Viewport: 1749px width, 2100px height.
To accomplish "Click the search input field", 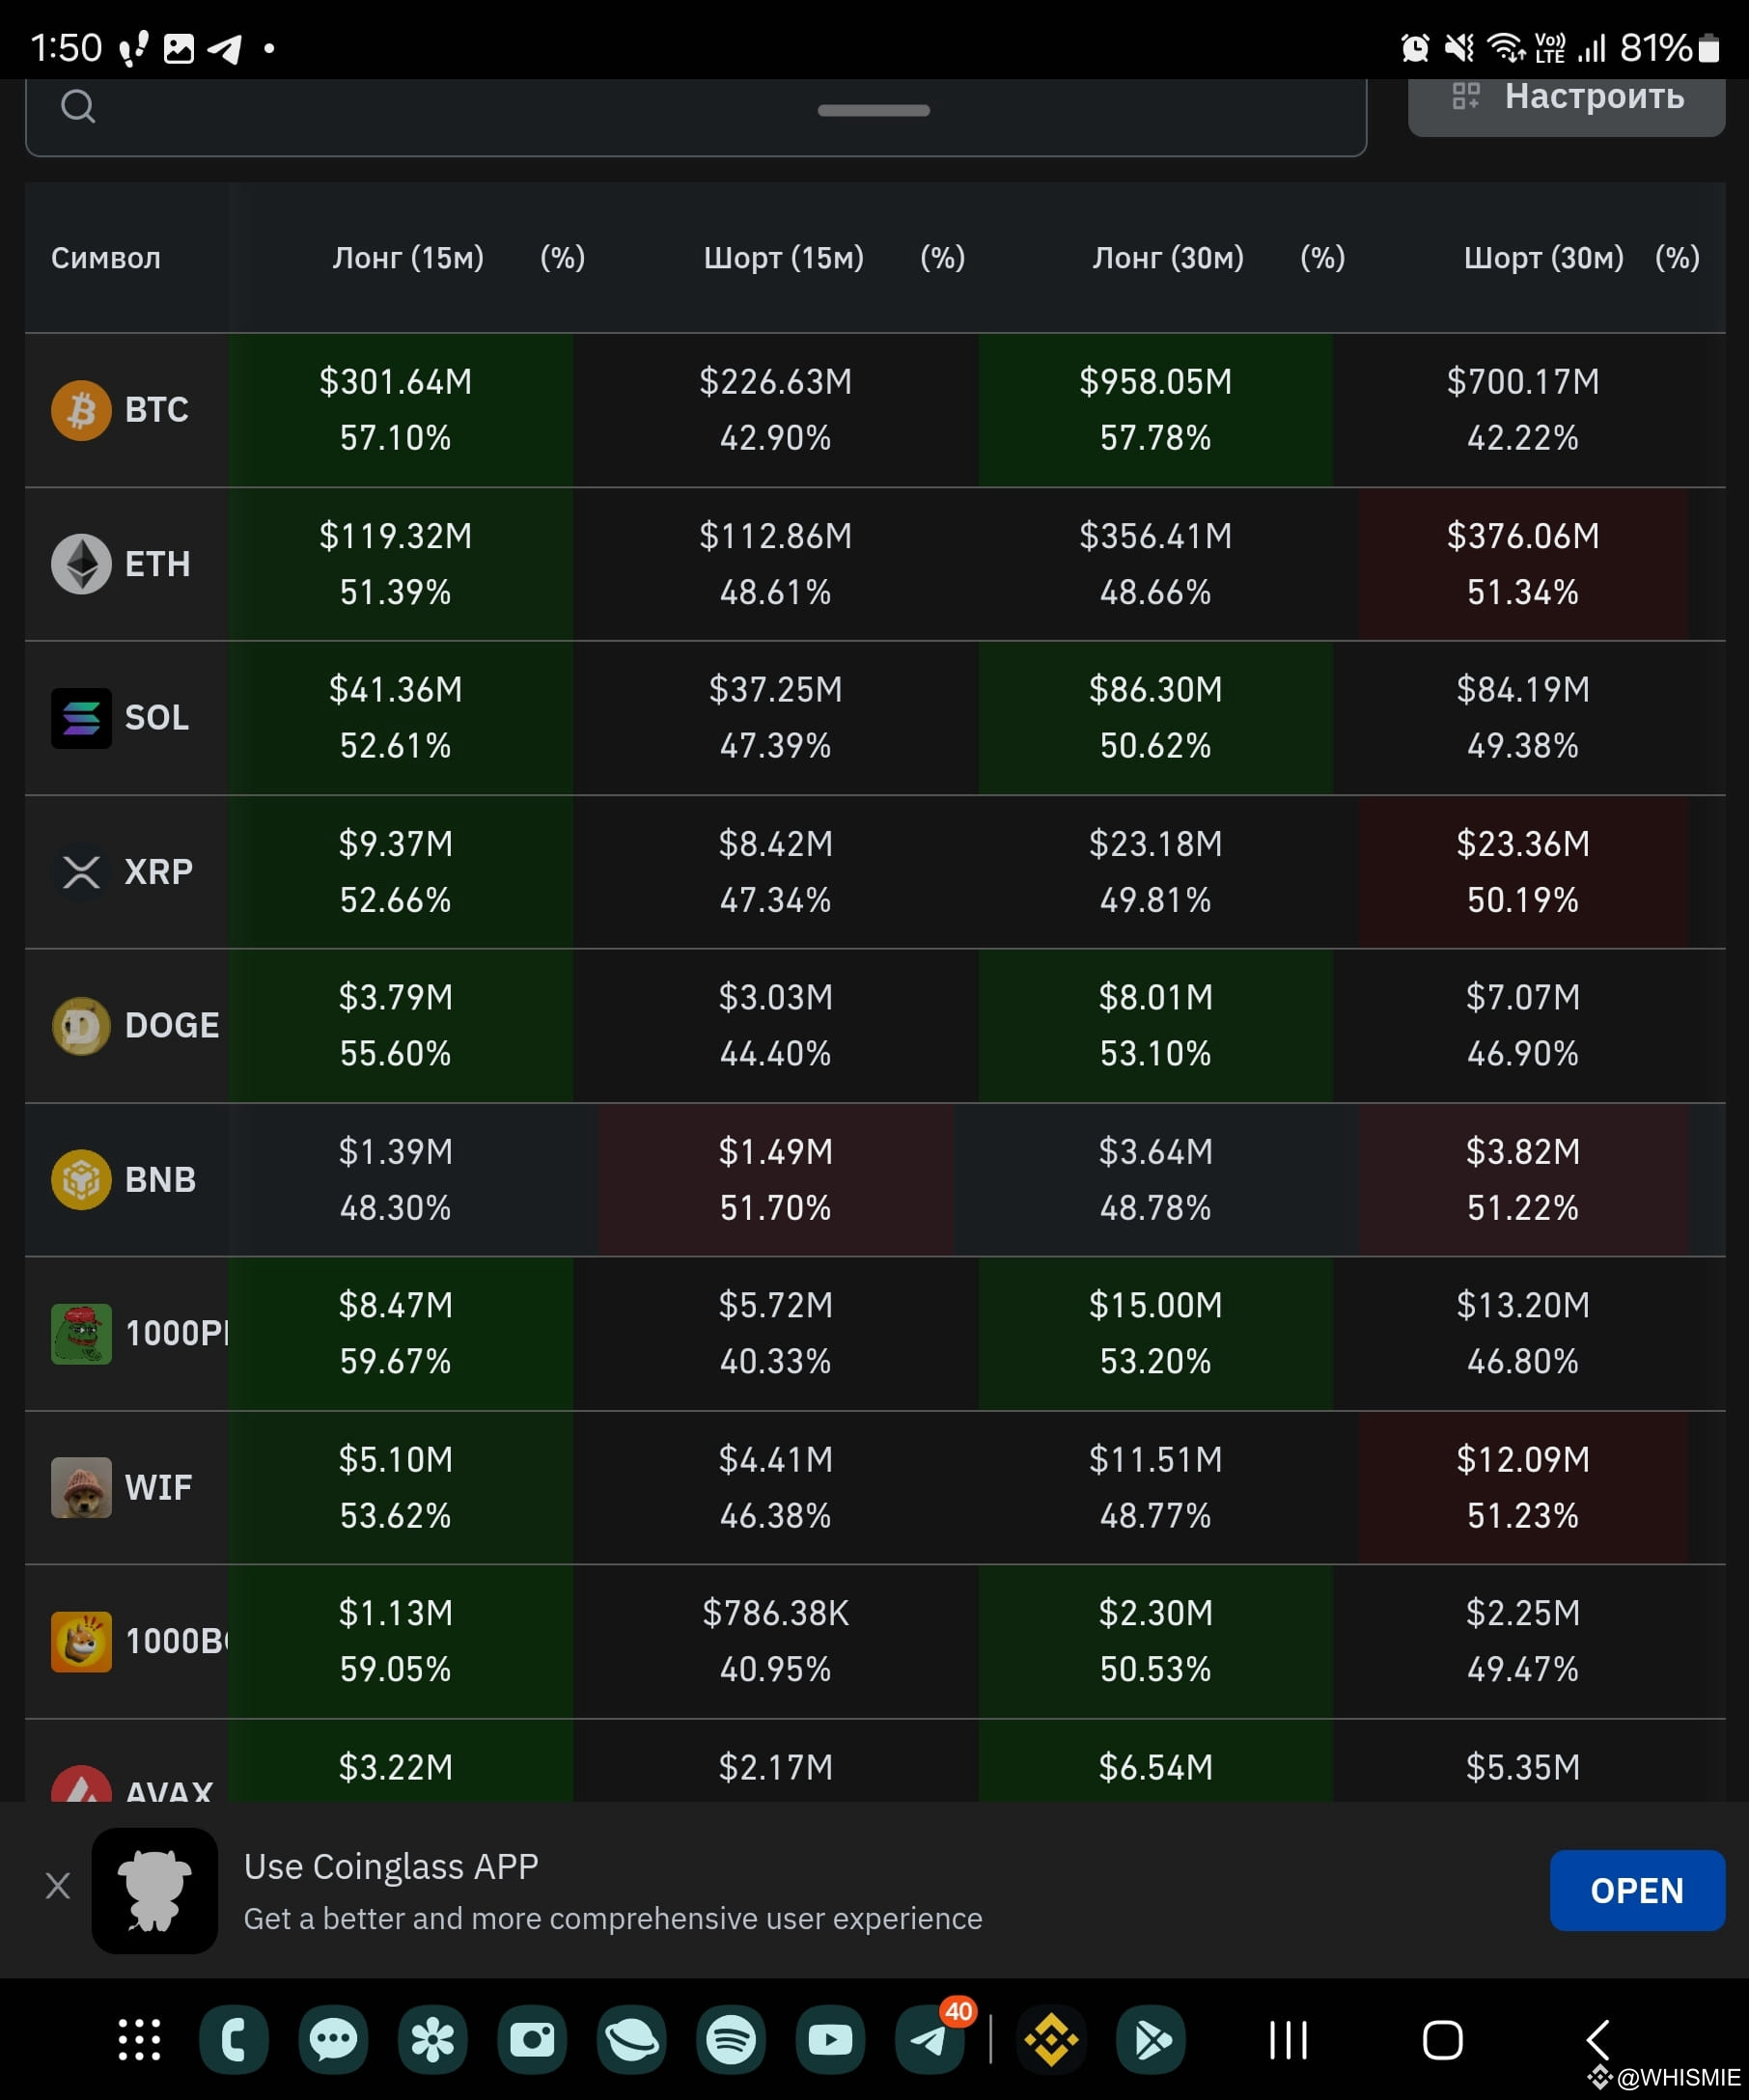I will click(696, 117).
